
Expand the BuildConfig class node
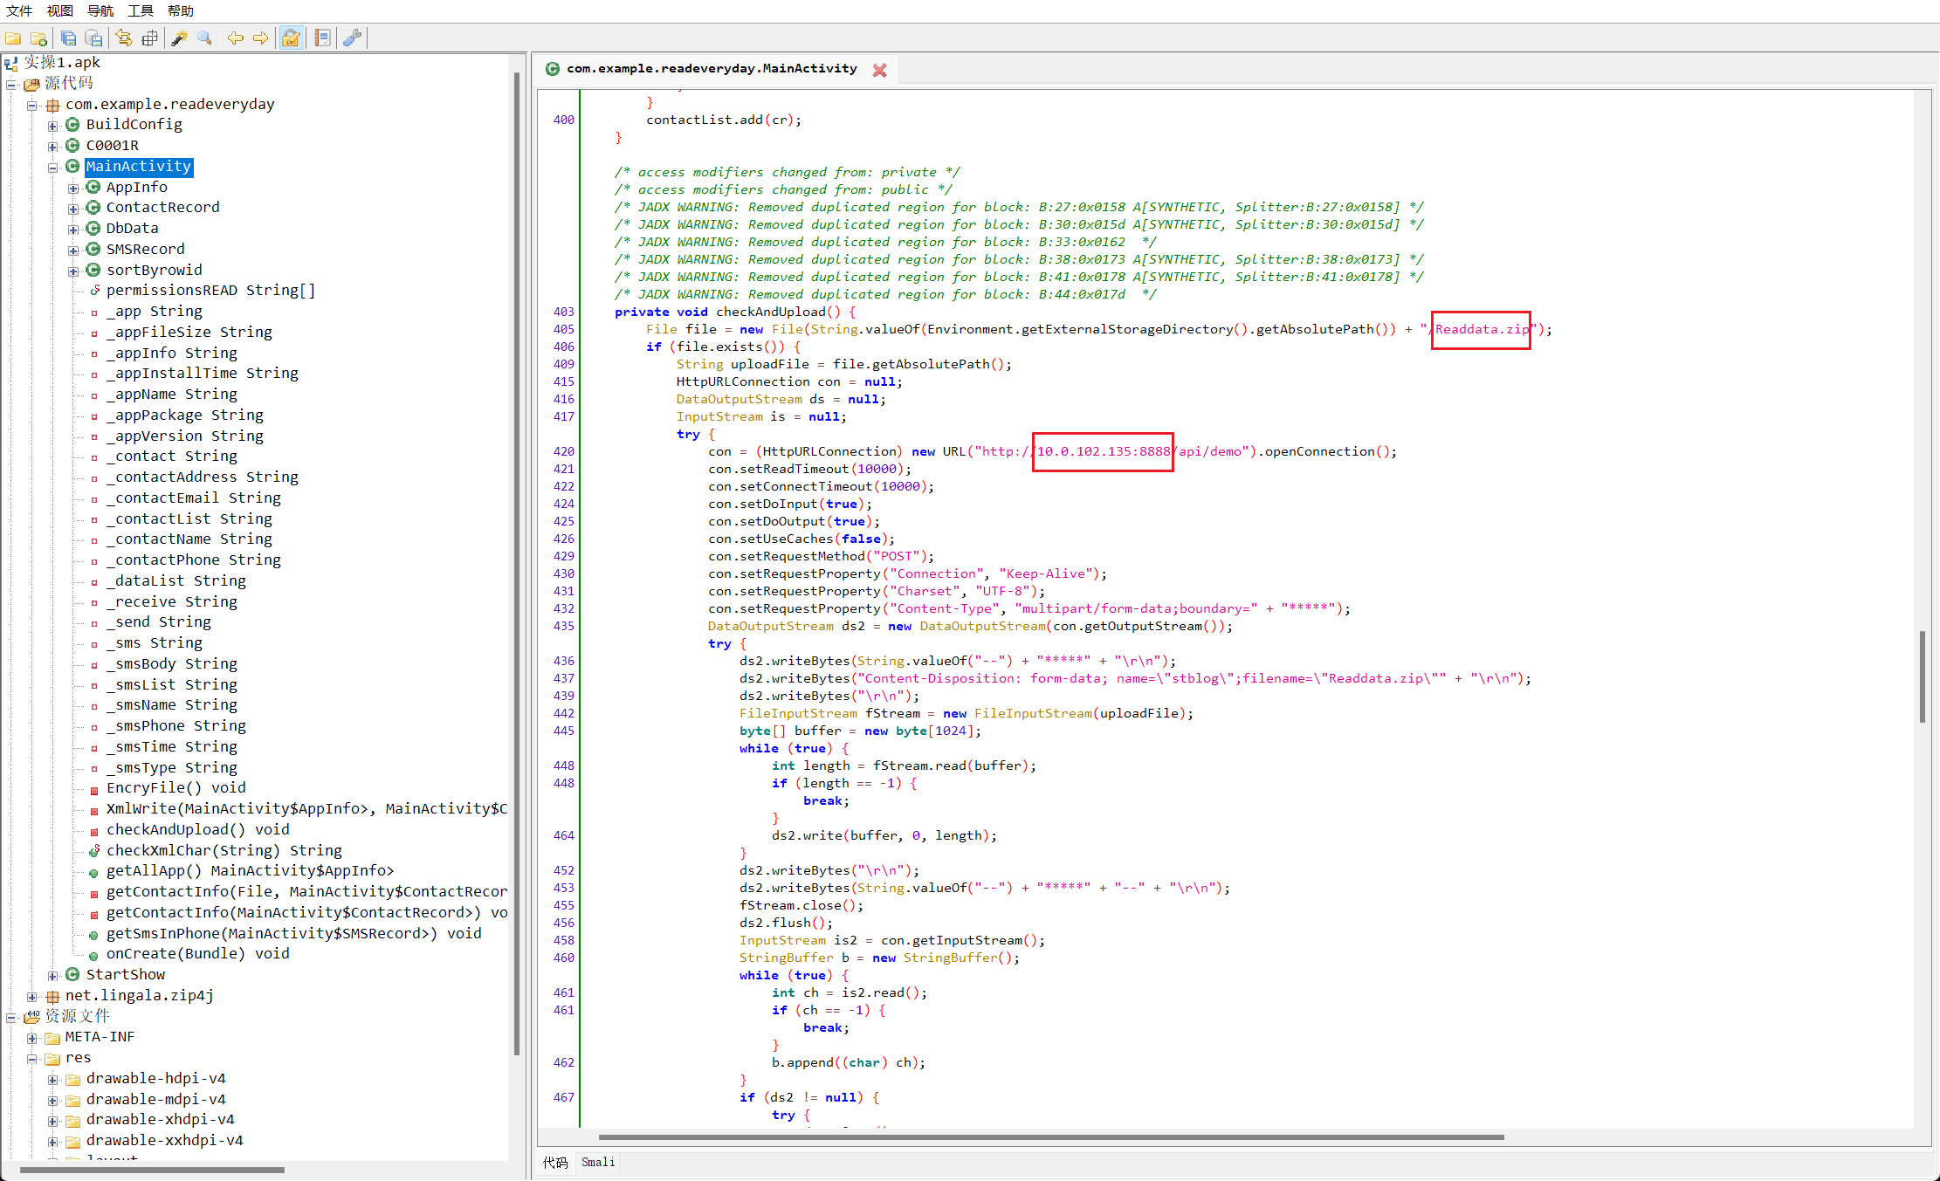53,126
